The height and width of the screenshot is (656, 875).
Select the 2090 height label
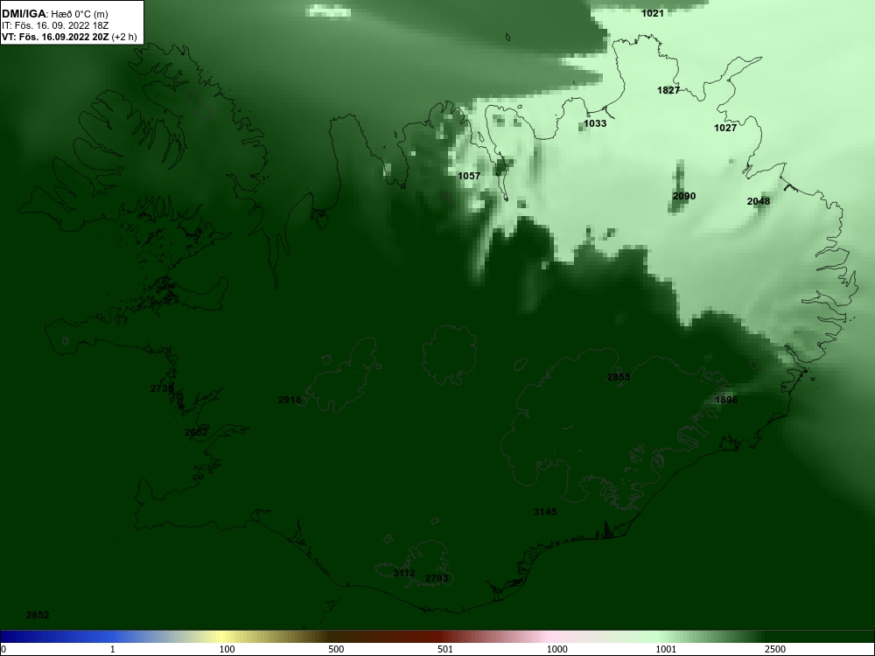684,196
